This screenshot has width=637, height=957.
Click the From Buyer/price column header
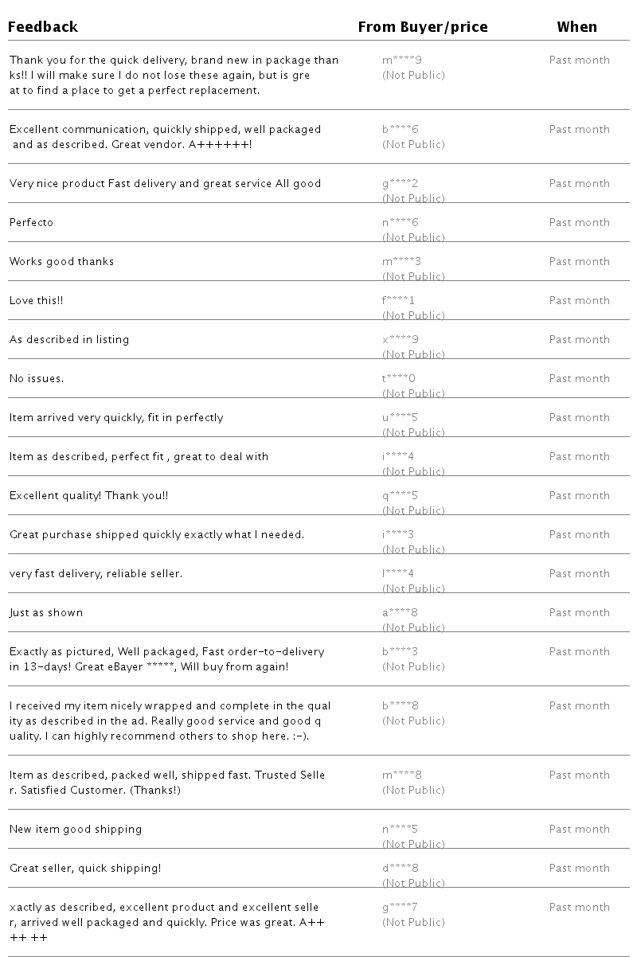point(423,27)
